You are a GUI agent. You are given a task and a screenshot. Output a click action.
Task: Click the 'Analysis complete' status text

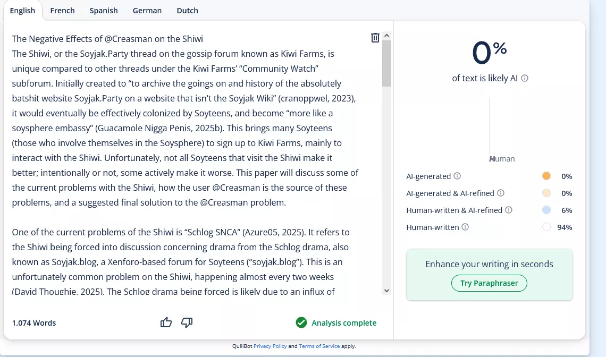tap(344, 322)
